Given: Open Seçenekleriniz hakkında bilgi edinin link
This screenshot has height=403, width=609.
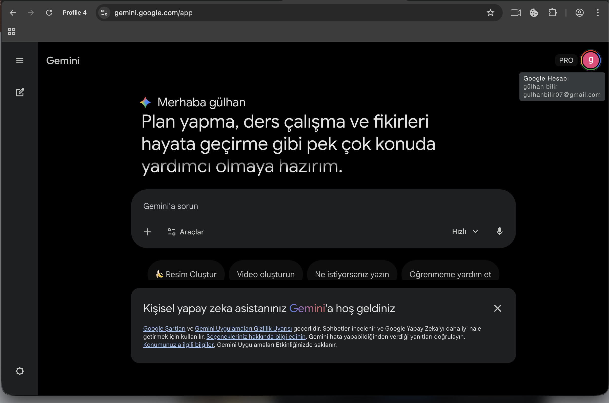Looking at the screenshot, I should coord(256,337).
